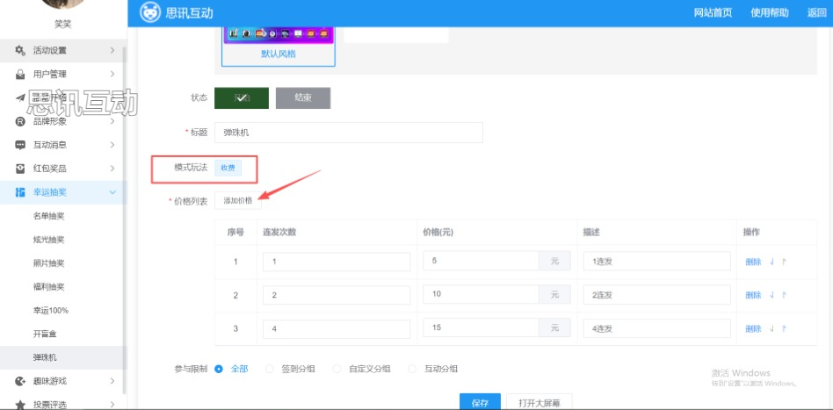Collapse the 幸运抽奖 sidebar section

pyautogui.click(x=112, y=192)
